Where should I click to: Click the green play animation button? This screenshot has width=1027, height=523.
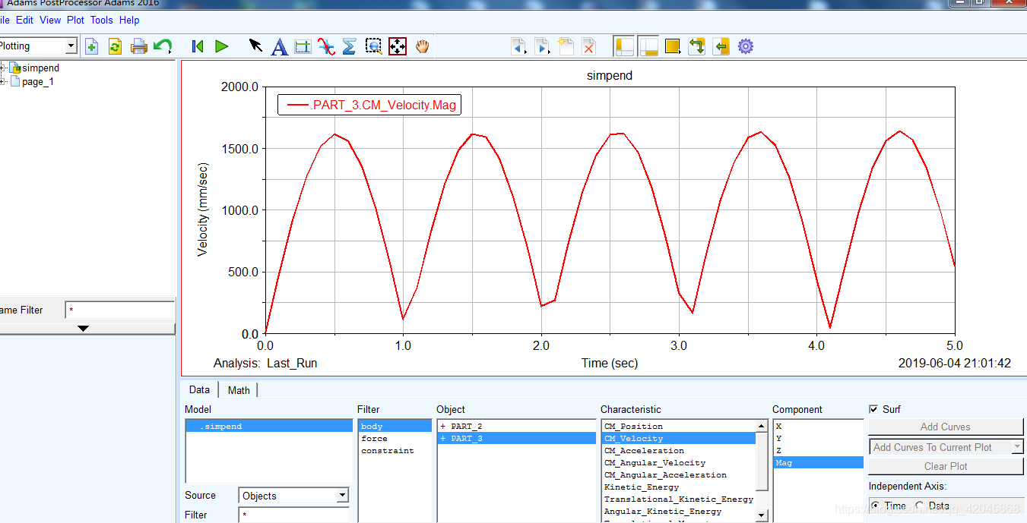click(221, 46)
